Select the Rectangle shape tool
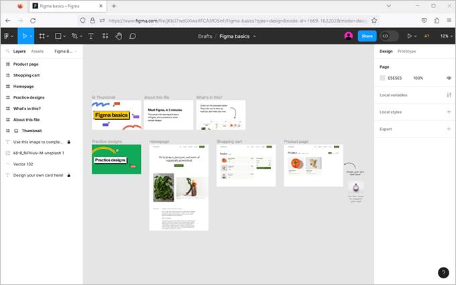This screenshot has height=285, width=456. [58, 36]
